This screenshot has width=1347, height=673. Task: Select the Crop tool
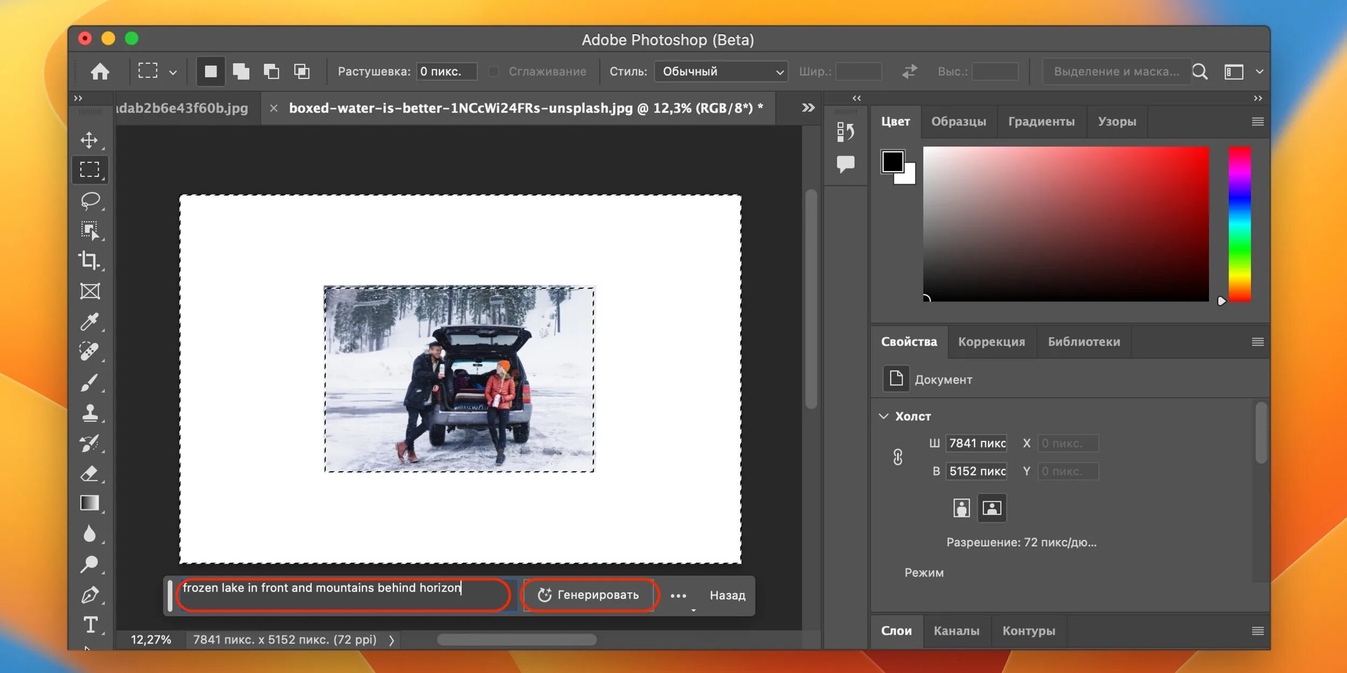[x=89, y=261]
